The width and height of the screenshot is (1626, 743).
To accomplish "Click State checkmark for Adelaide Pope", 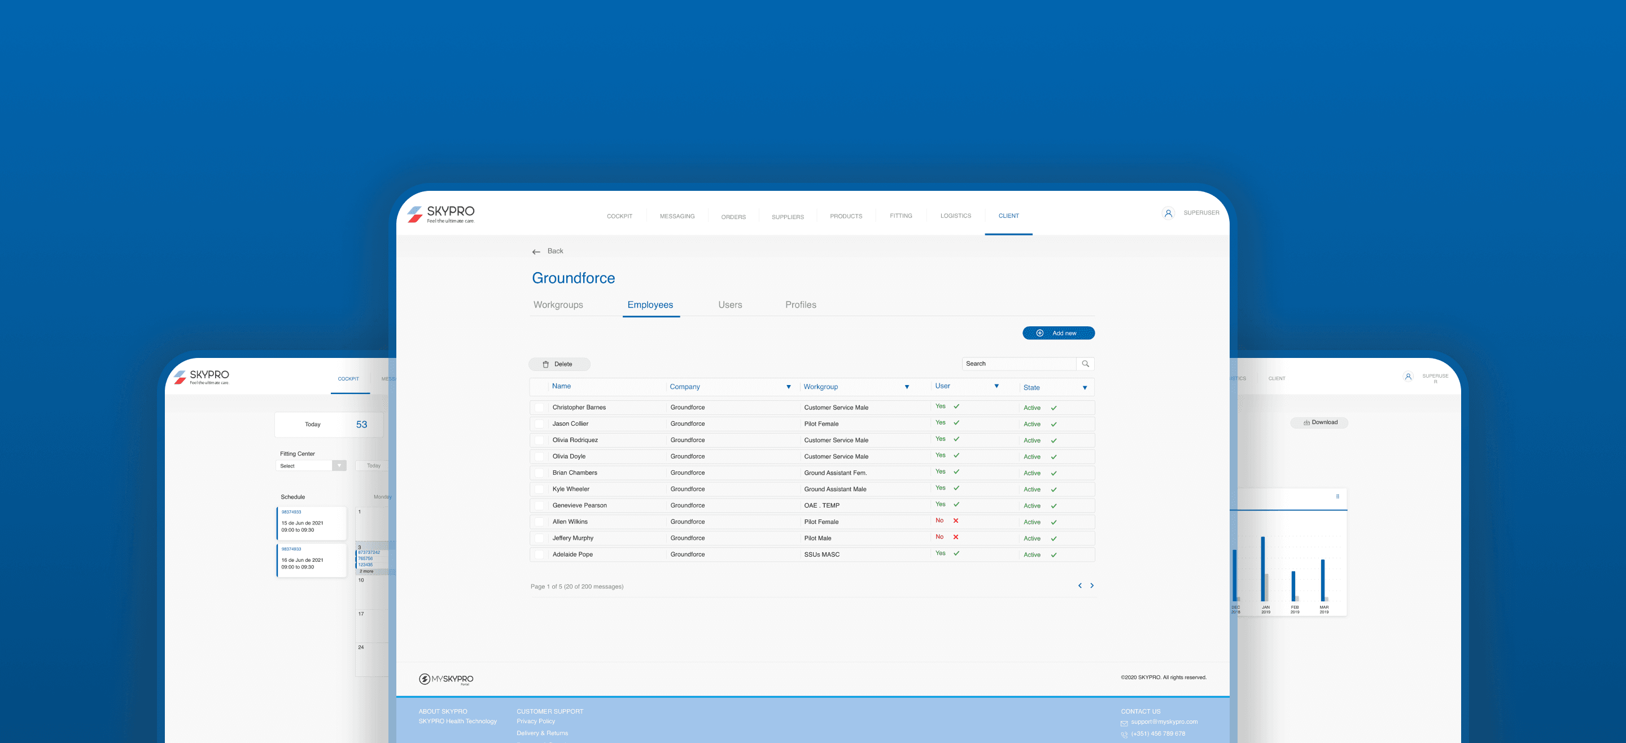I will 1054,555.
